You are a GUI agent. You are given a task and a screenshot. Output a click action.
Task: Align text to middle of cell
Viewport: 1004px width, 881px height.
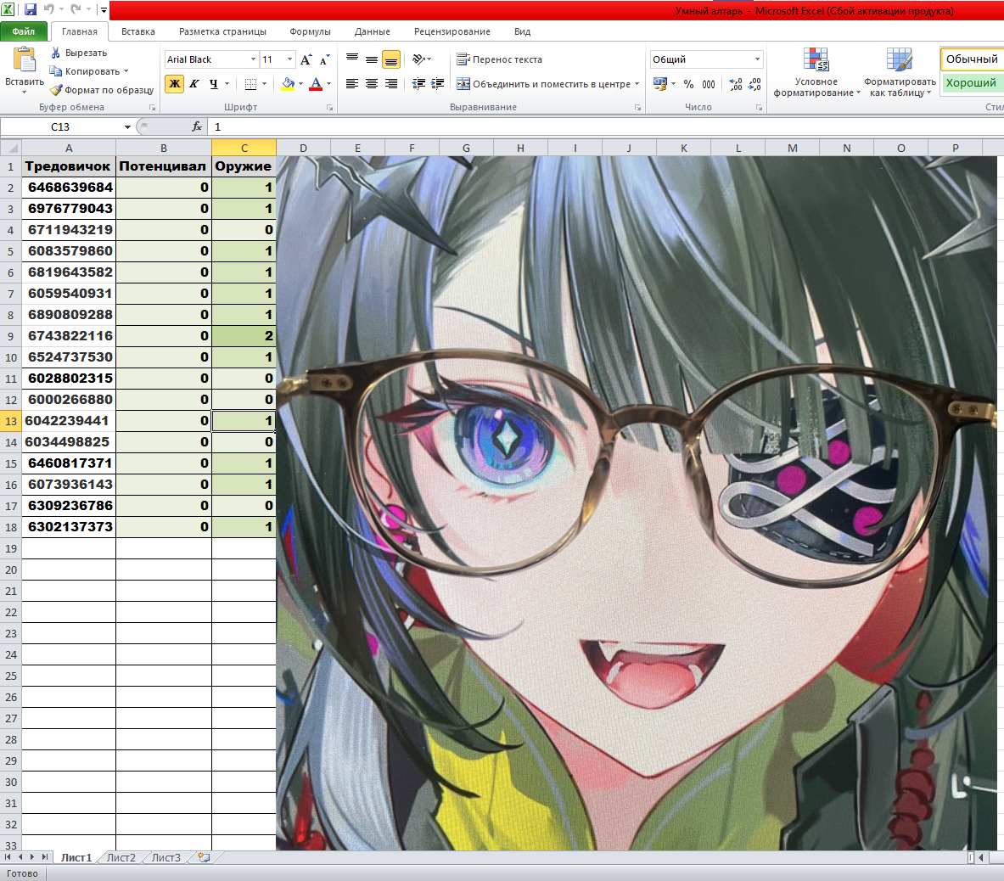click(x=372, y=59)
